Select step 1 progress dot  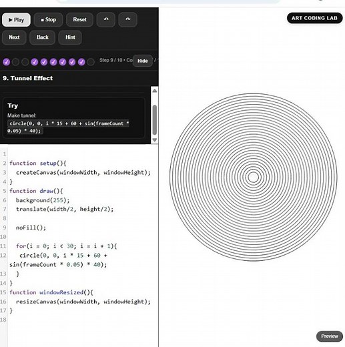tap(7, 62)
